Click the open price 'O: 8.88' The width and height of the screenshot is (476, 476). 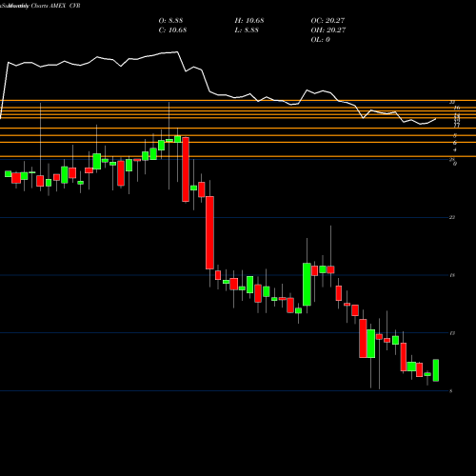170,21
